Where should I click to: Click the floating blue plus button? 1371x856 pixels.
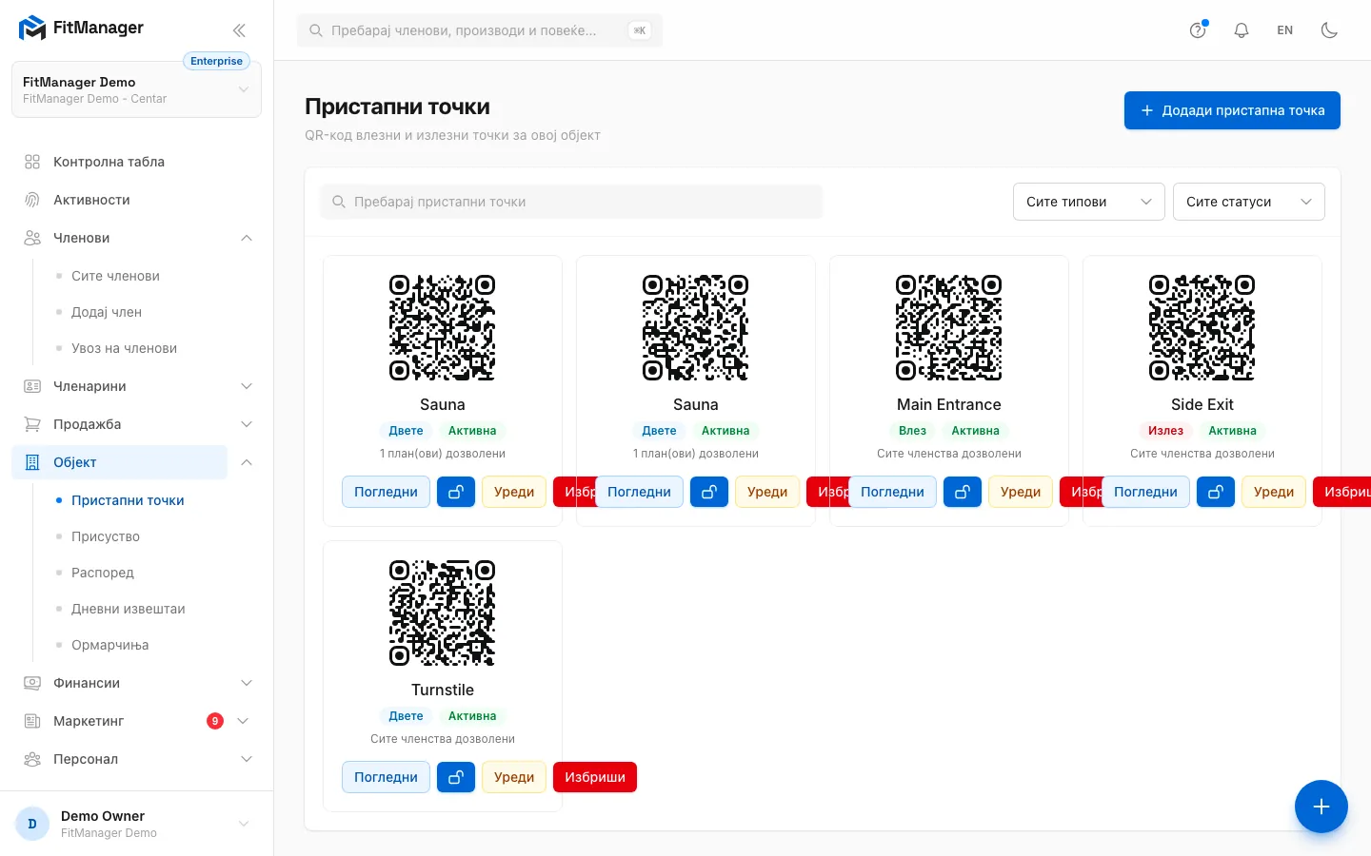coord(1321,807)
